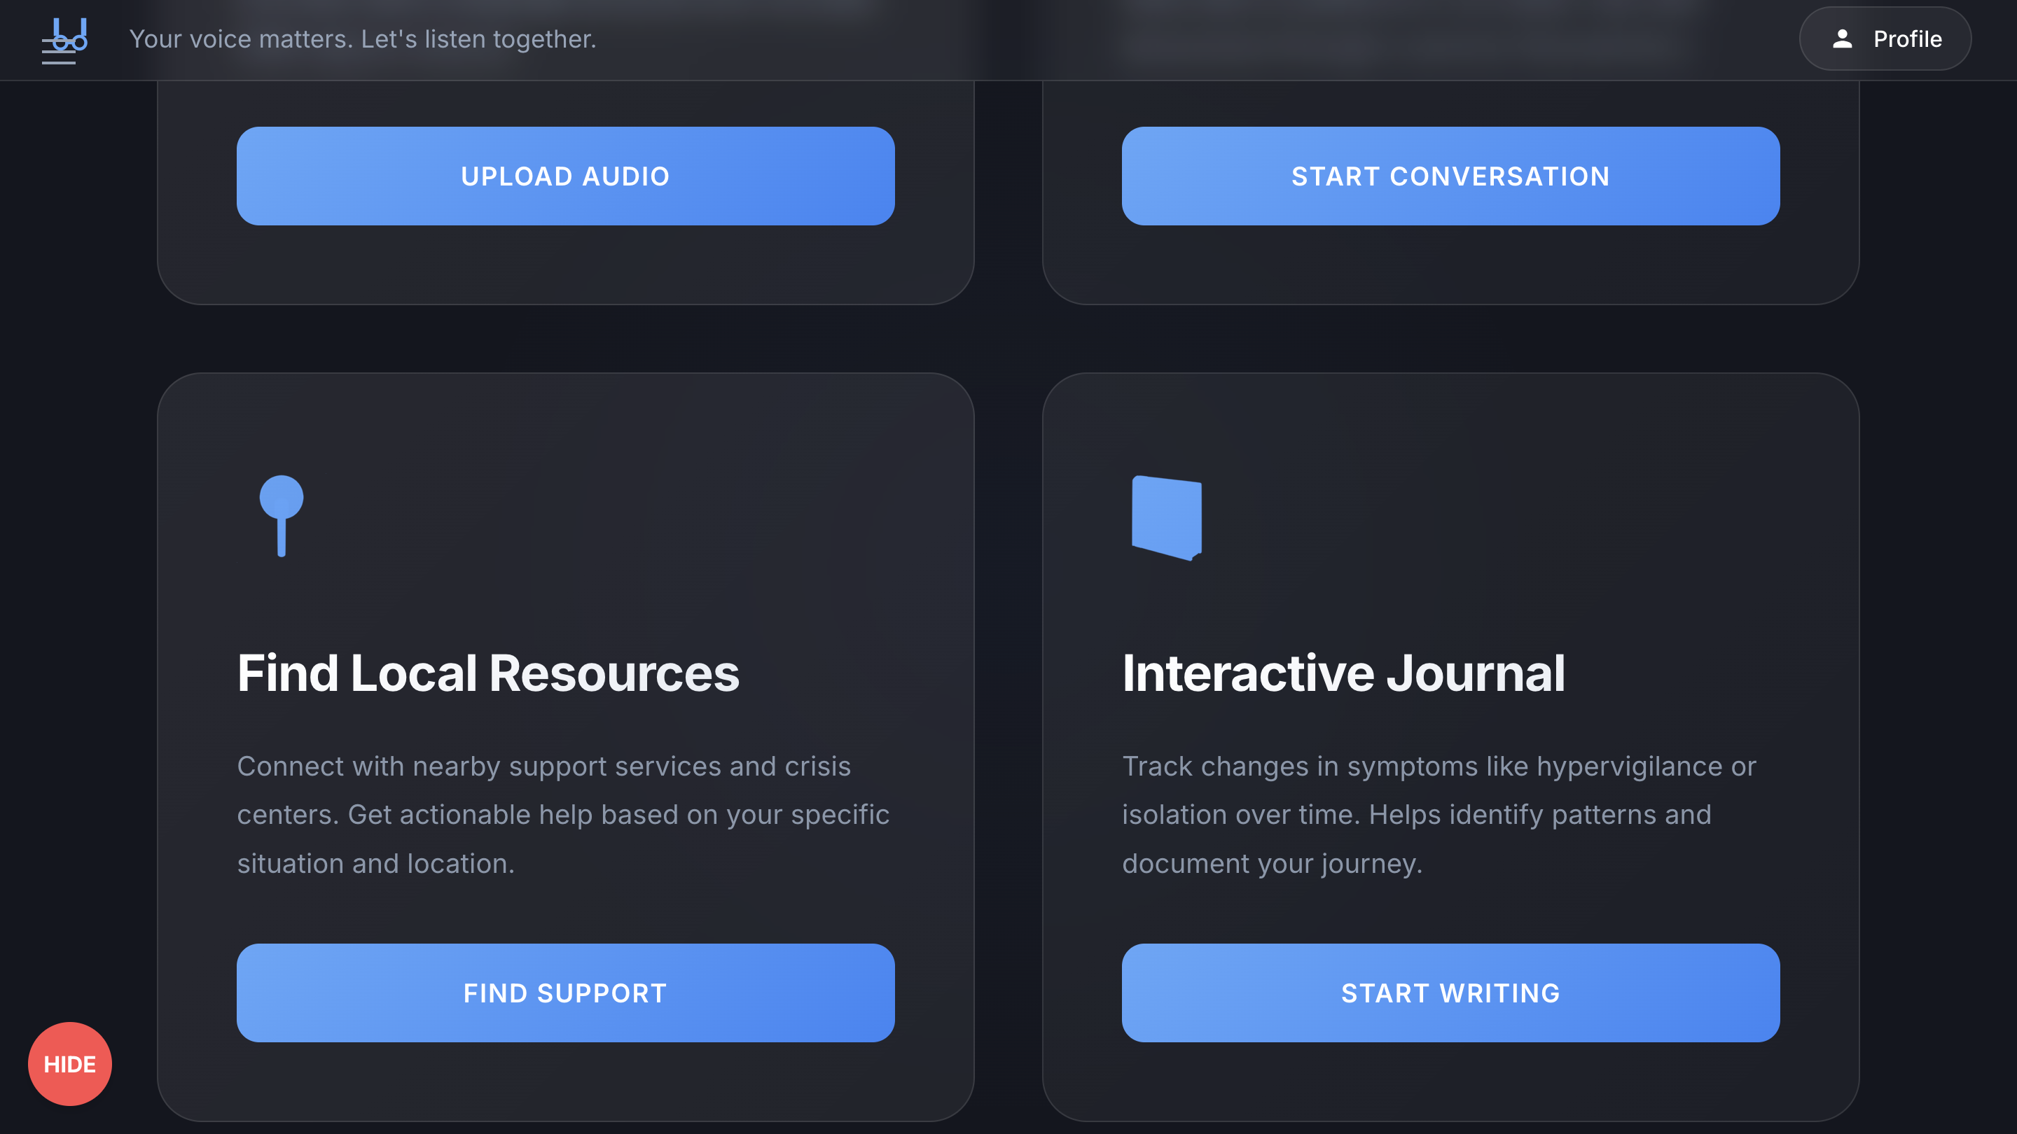Click the 'Your voice matters' tagline text
Viewport: 2017px width, 1134px height.
[363, 39]
